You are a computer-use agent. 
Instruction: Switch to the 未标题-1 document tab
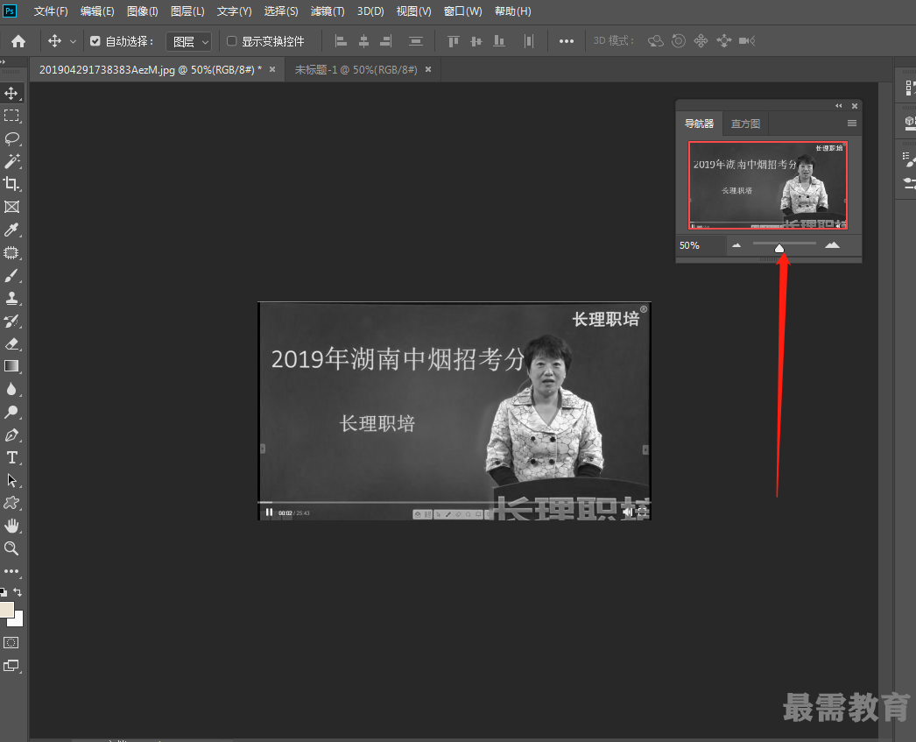point(356,69)
